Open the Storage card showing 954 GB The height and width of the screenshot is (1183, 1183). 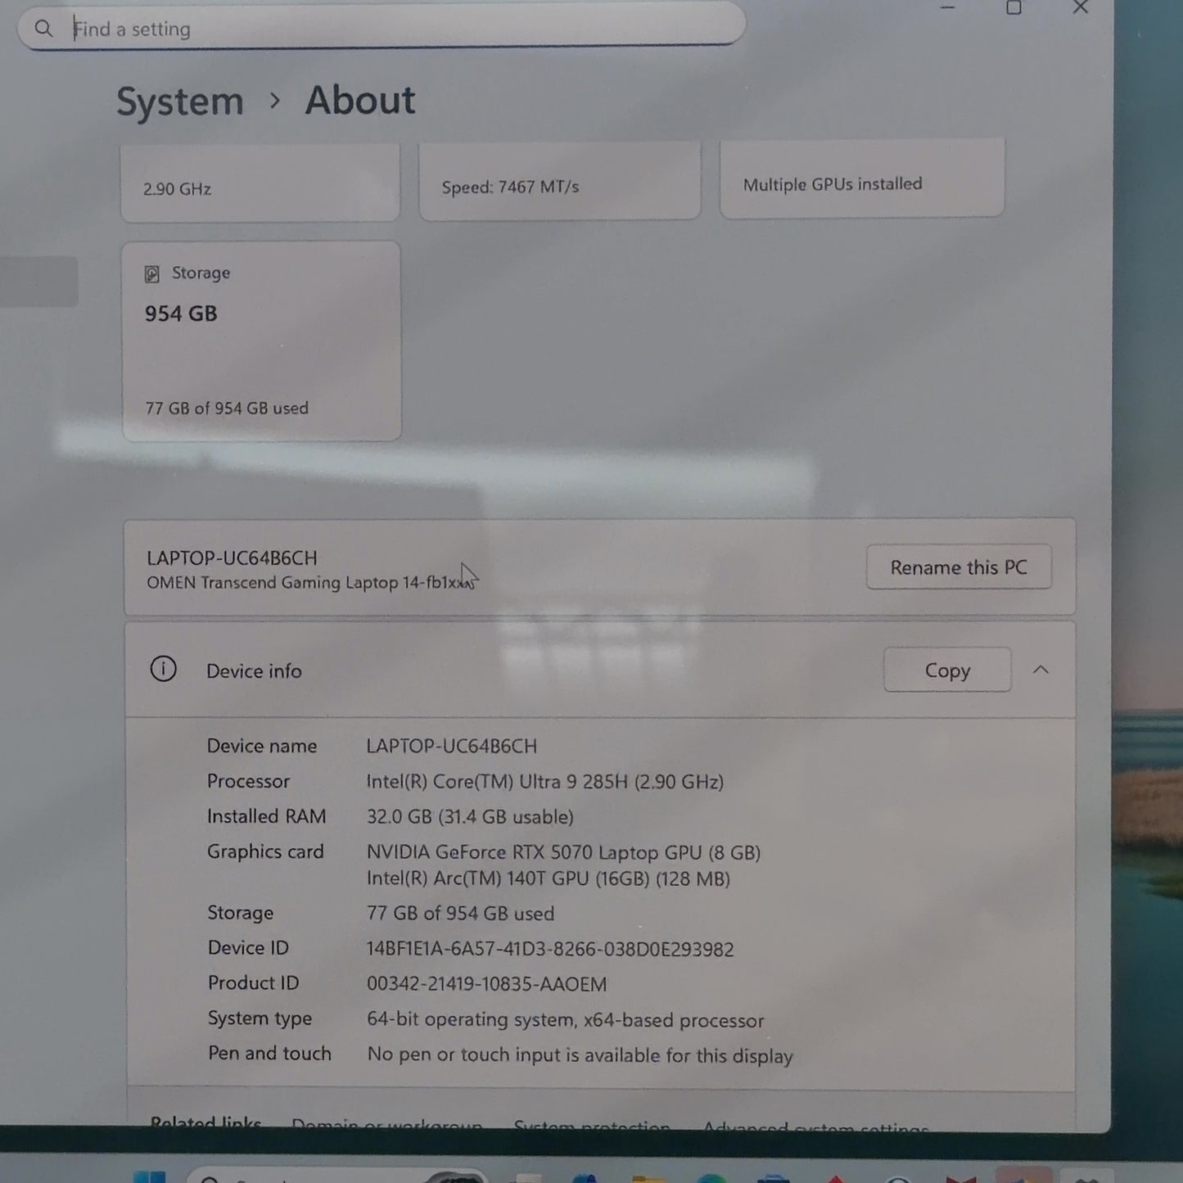click(262, 341)
